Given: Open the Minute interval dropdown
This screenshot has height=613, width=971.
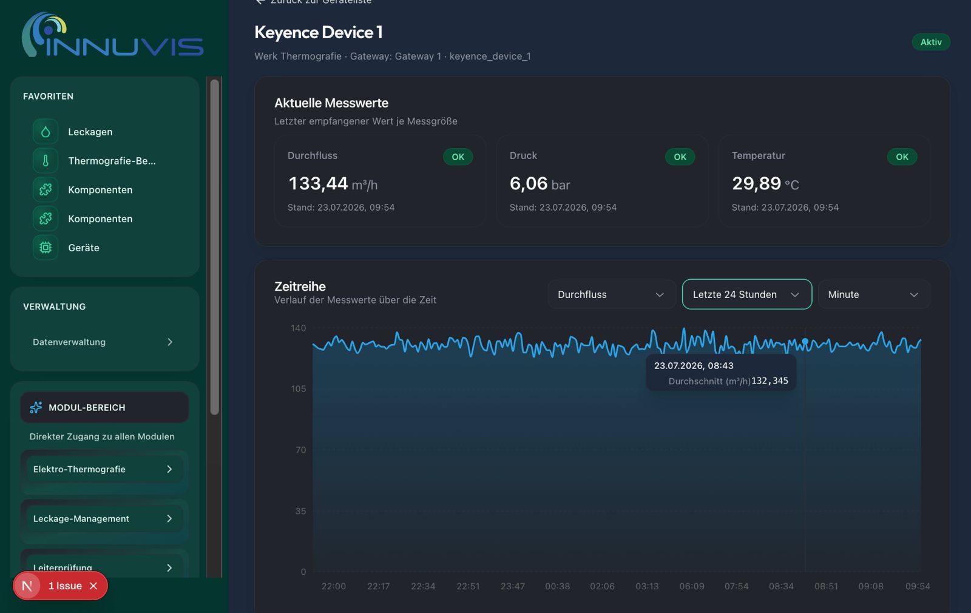Looking at the screenshot, I should click(874, 294).
